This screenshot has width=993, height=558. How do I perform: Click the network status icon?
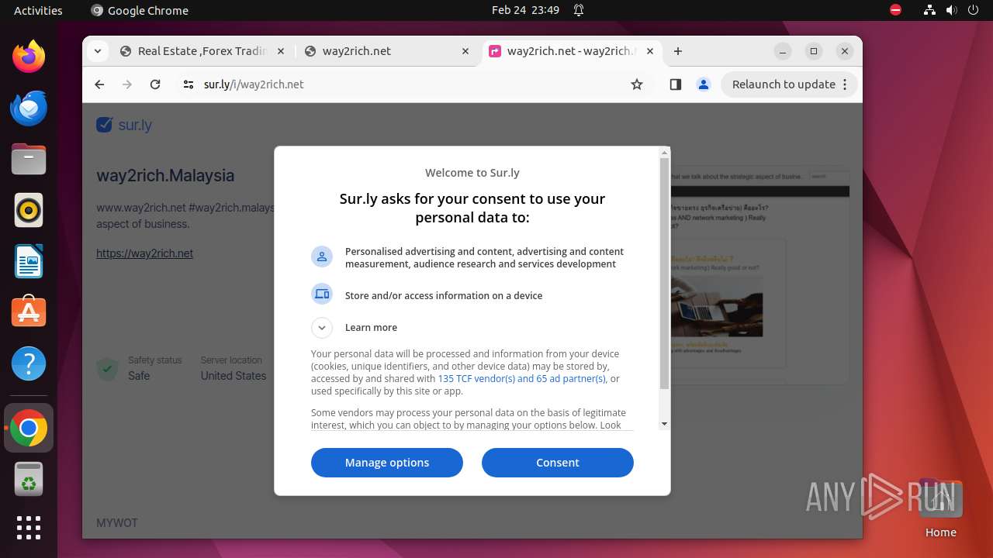929,10
